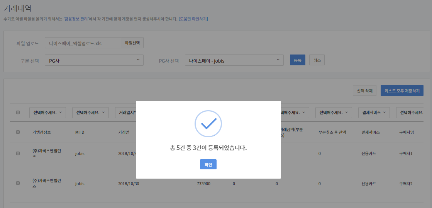The height and width of the screenshot is (208, 432).
Task: Click 리스트 모두 저장하기 button
Action: (x=402, y=90)
